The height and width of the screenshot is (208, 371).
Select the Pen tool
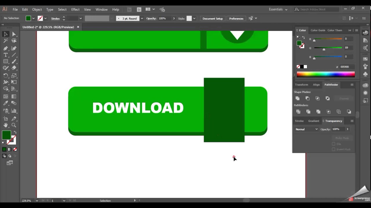click(x=6, y=48)
